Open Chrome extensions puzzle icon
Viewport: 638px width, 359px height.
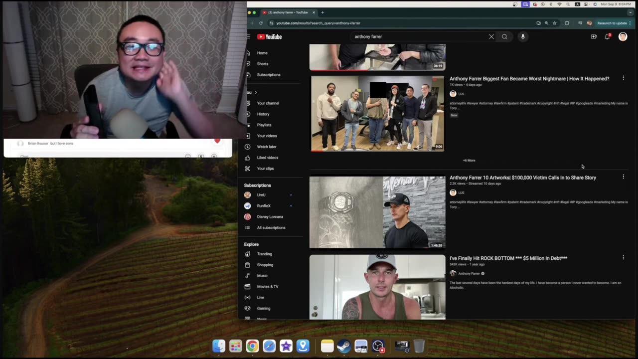pyautogui.click(x=567, y=23)
